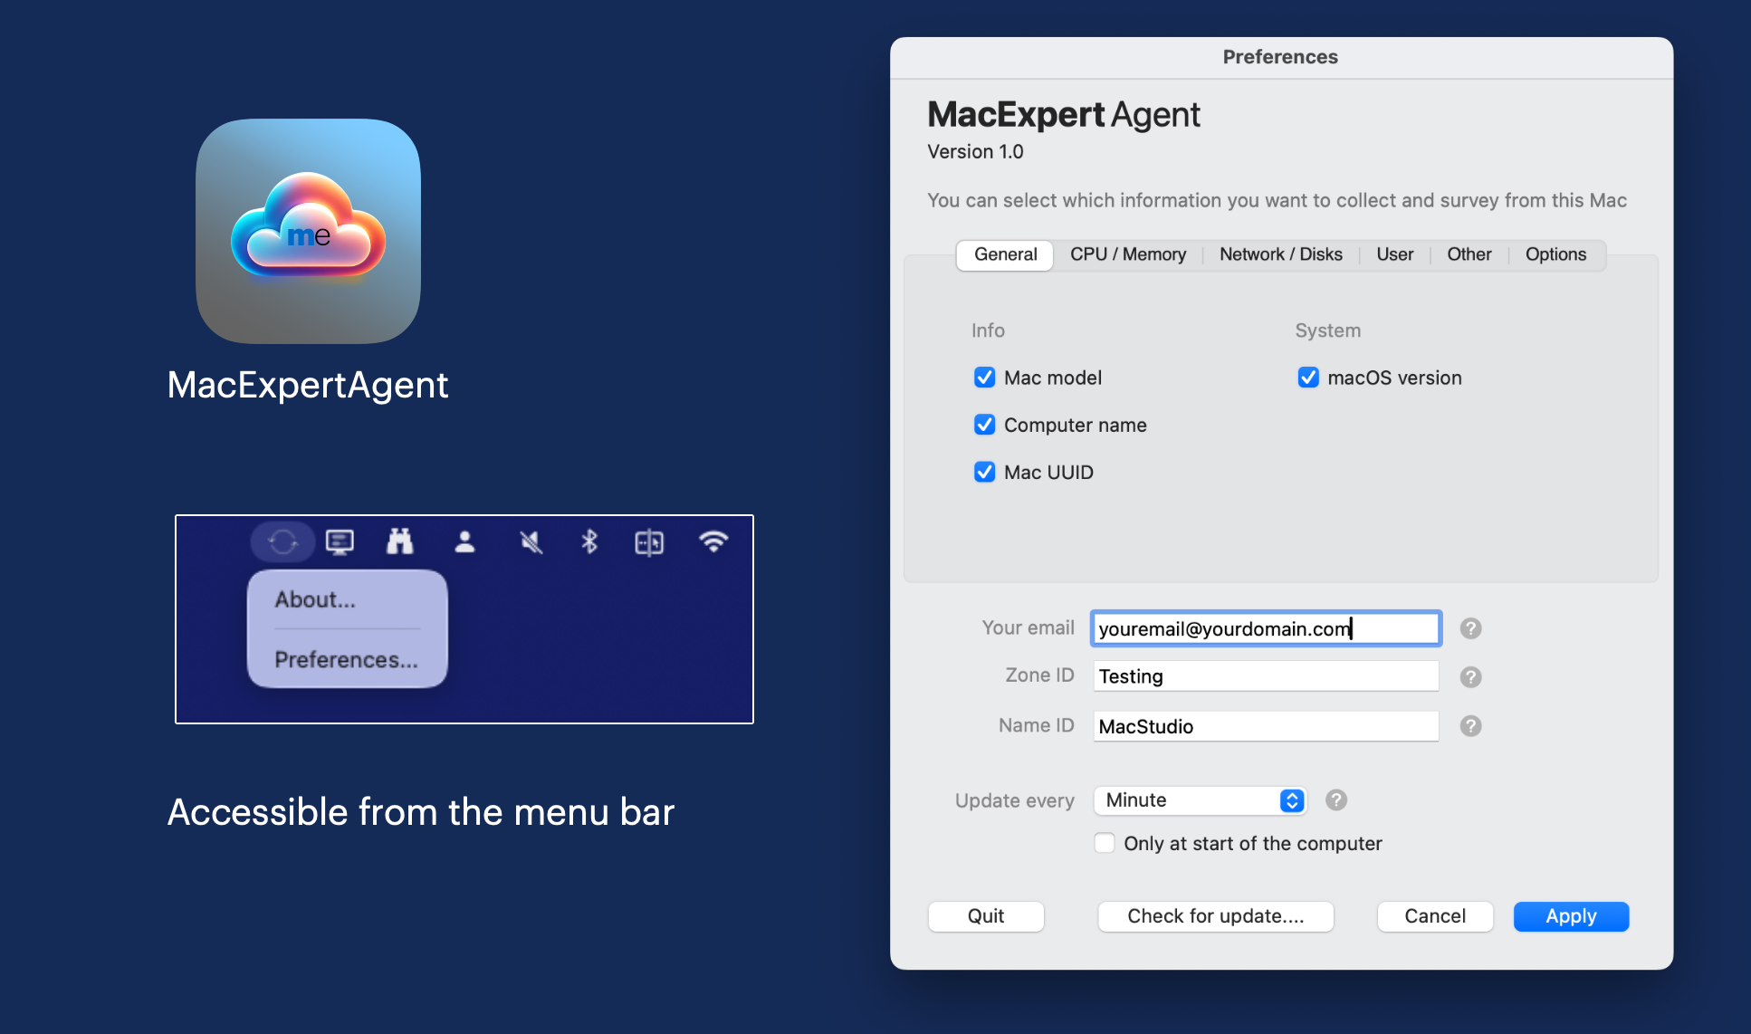The width and height of the screenshot is (1751, 1034).
Task: Click the Quit button
Action: (986, 916)
